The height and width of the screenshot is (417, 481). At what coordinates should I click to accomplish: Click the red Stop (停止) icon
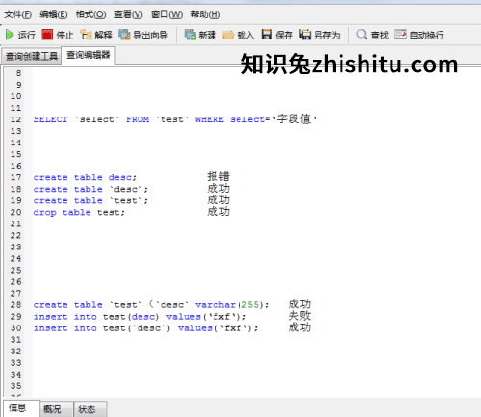47,35
